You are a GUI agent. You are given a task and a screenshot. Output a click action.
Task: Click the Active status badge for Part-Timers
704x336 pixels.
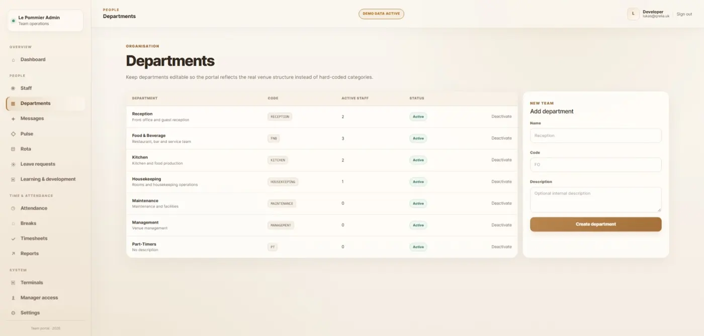click(x=418, y=247)
